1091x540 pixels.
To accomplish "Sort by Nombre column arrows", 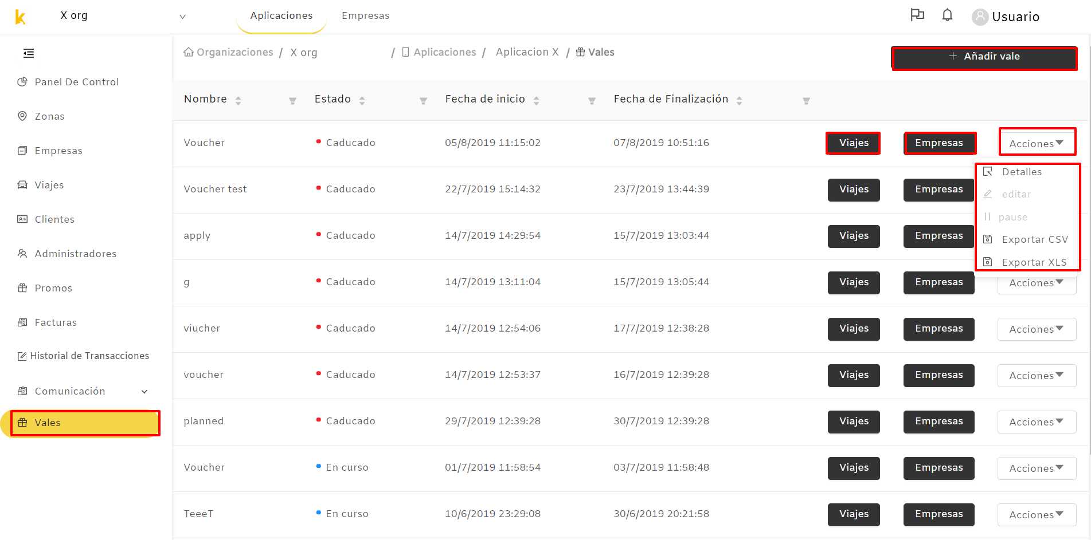I will [x=238, y=100].
